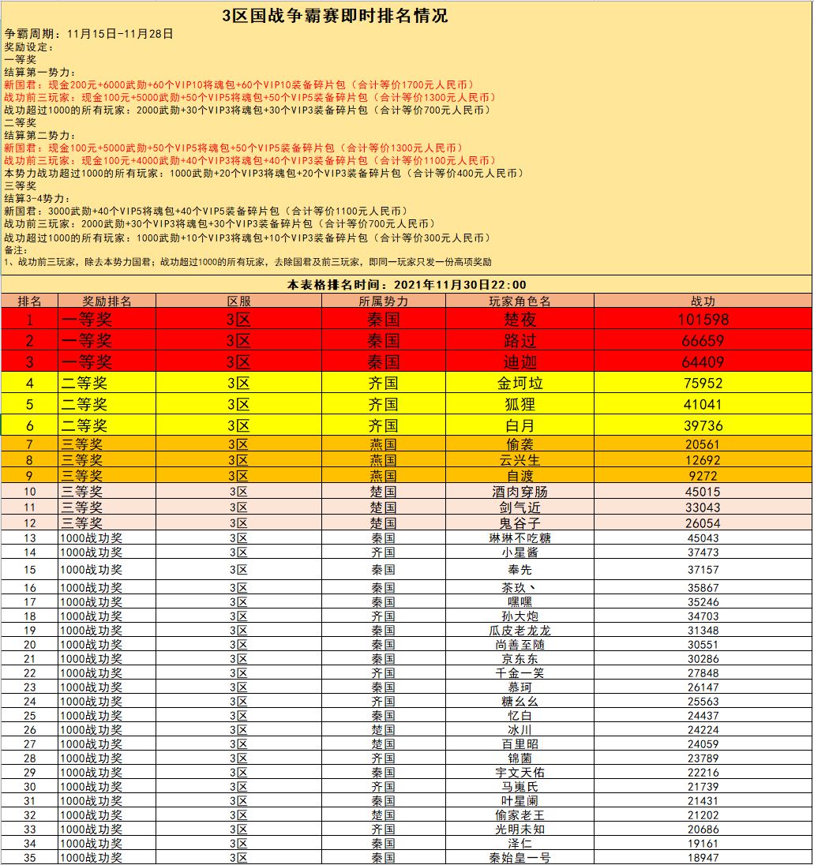Click the player cell 琳琳不吃糖
The height and width of the screenshot is (865, 814).
pos(520,538)
